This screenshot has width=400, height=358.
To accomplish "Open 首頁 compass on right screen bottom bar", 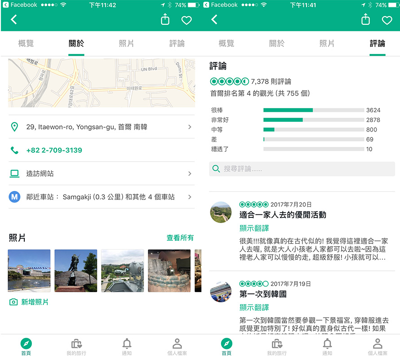I will click(227, 346).
